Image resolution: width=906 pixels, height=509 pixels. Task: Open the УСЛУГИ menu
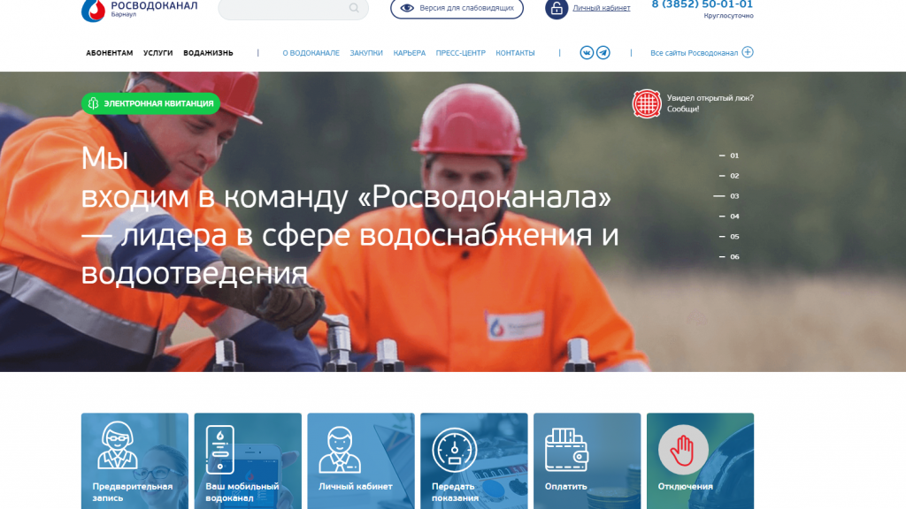tap(157, 53)
